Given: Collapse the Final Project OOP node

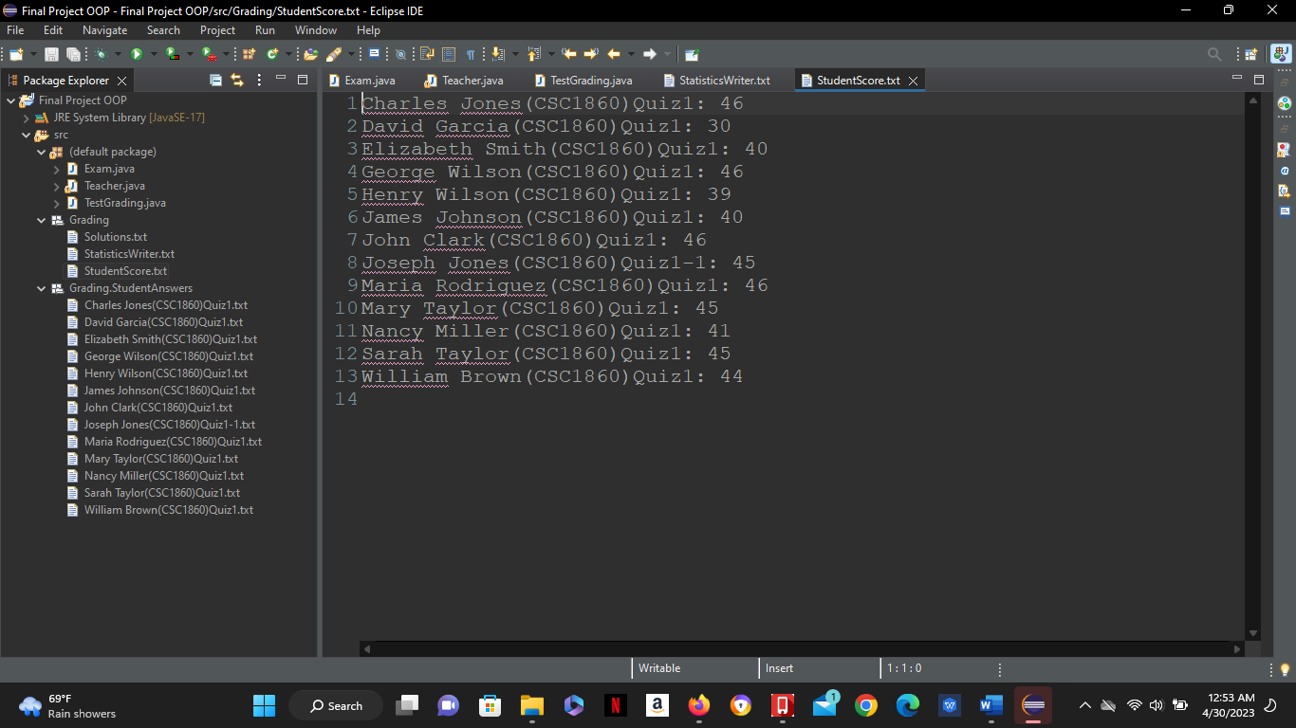Looking at the screenshot, I should point(11,100).
